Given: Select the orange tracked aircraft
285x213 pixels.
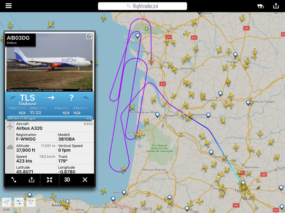Looking at the screenshot, I should 151,61.
